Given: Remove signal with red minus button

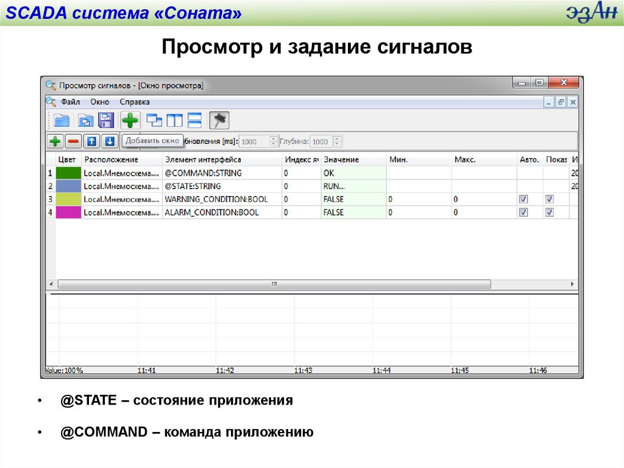Looking at the screenshot, I should (x=73, y=142).
